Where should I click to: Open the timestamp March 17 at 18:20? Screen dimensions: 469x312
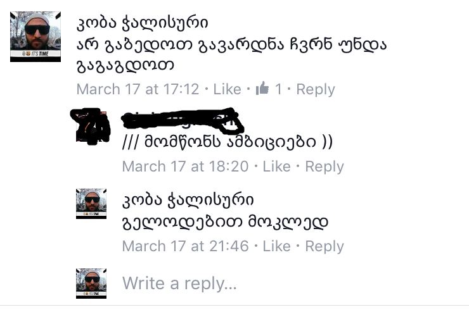click(x=185, y=166)
